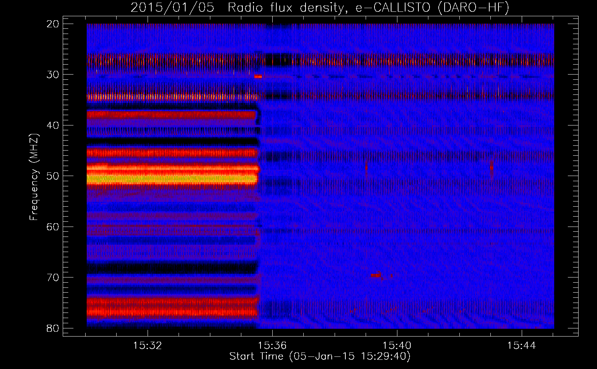Click the 15:40 time tick label
The width and height of the screenshot is (597, 369).
click(x=397, y=346)
